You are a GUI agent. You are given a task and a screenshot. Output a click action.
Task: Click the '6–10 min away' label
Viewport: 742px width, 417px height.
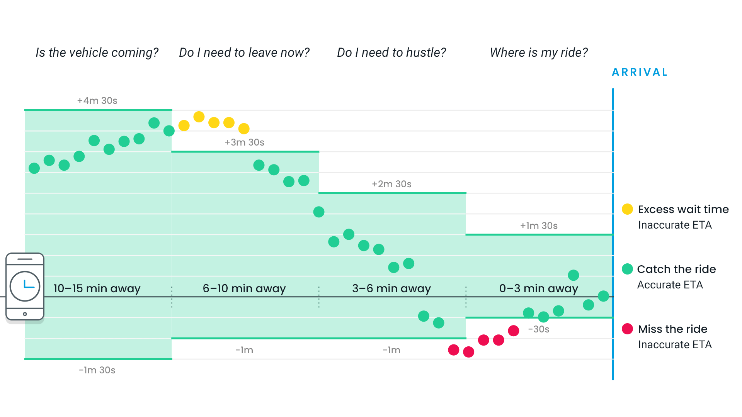244,288
